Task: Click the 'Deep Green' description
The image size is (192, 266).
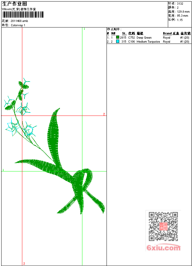Action: 144,37
